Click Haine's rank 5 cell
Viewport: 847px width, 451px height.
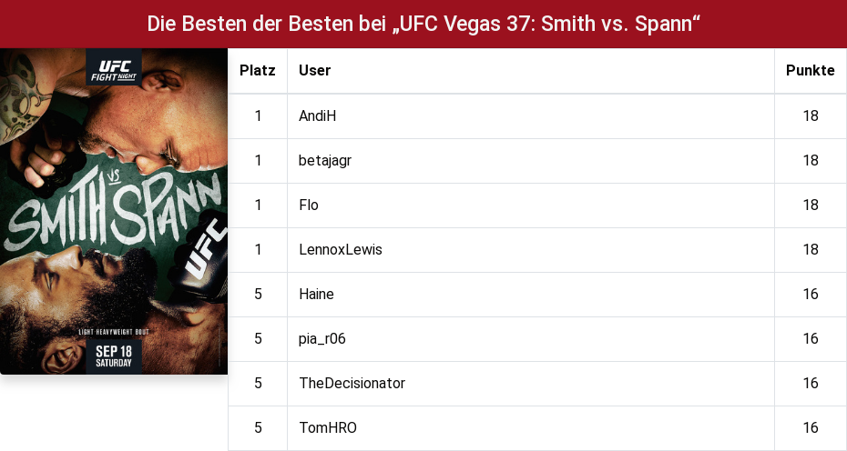pos(258,294)
